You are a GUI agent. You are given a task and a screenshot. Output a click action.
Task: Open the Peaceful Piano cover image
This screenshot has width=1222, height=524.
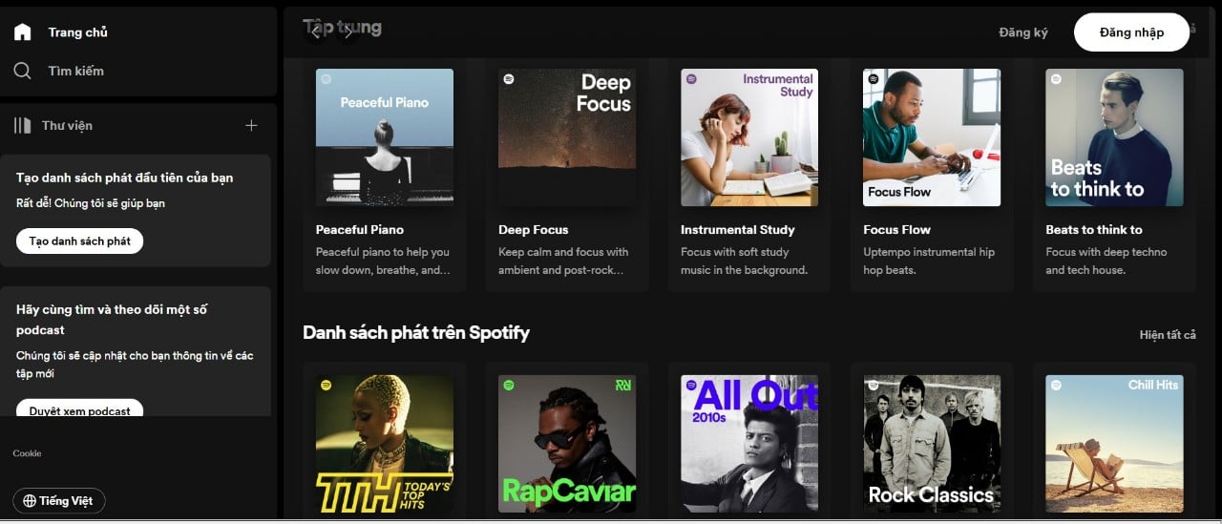point(385,137)
